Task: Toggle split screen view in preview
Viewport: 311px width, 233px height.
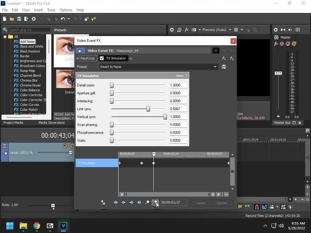Action: [x=194, y=30]
